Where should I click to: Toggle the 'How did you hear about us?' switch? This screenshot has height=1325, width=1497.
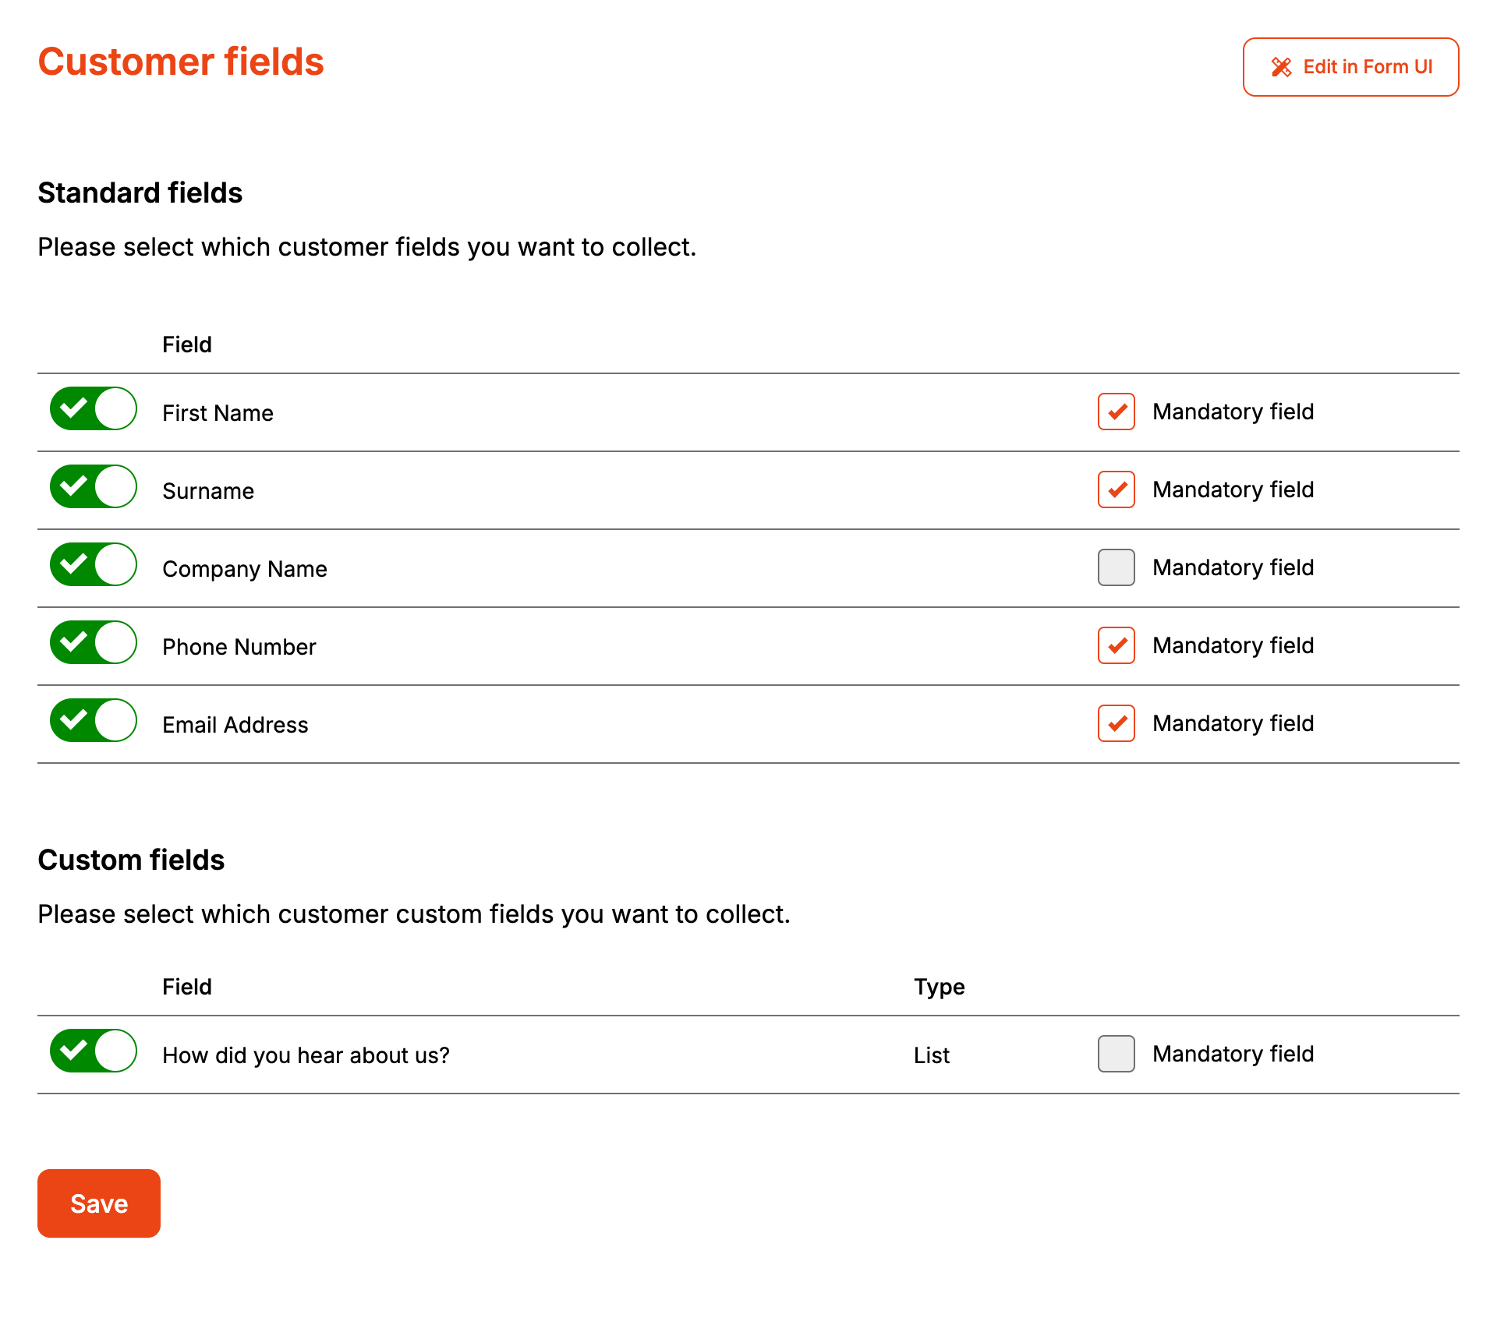[x=94, y=1051]
